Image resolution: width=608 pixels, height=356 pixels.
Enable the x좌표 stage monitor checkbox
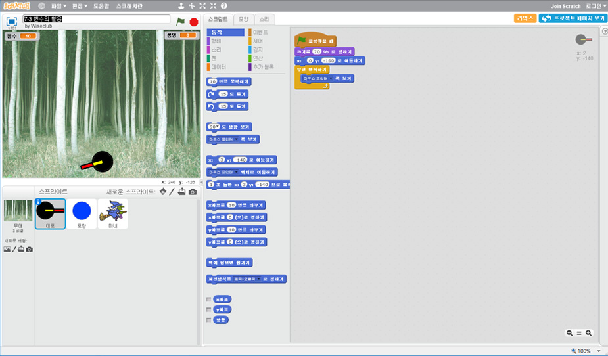click(x=209, y=300)
